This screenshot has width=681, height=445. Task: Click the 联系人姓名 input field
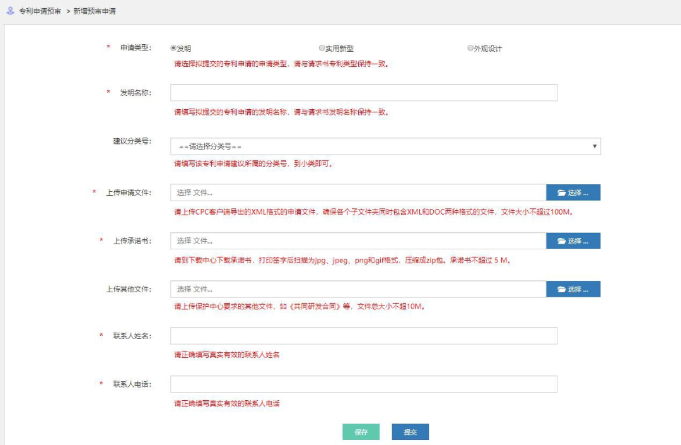pos(363,336)
